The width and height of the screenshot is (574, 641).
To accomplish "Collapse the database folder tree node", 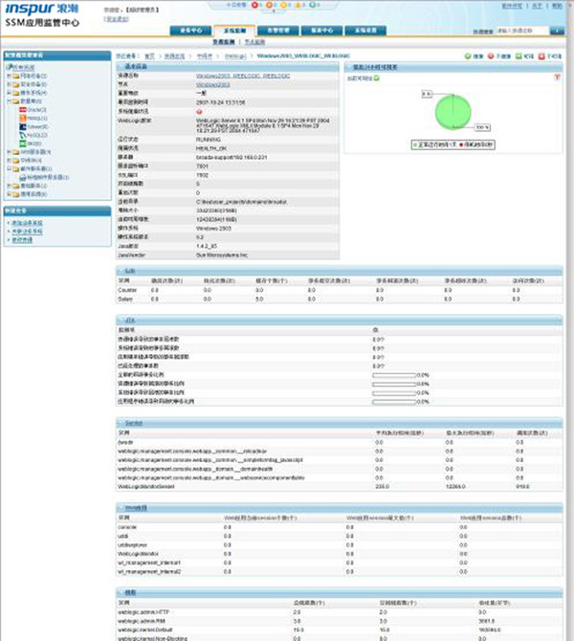I will coord(7,101).
